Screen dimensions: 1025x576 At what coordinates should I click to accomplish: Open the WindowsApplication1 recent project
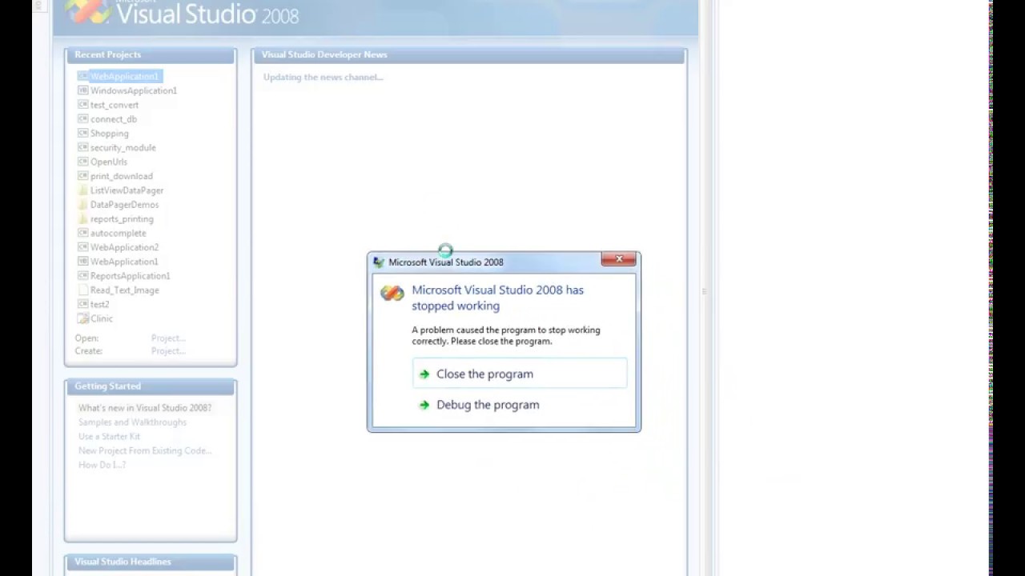134,90
